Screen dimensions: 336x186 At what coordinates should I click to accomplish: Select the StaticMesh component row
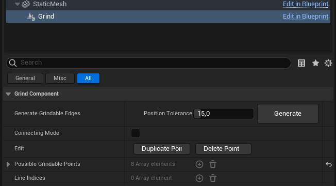click(168, 5)
